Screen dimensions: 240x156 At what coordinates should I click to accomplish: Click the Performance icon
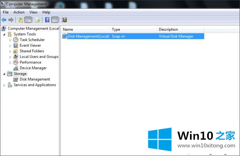16,62
